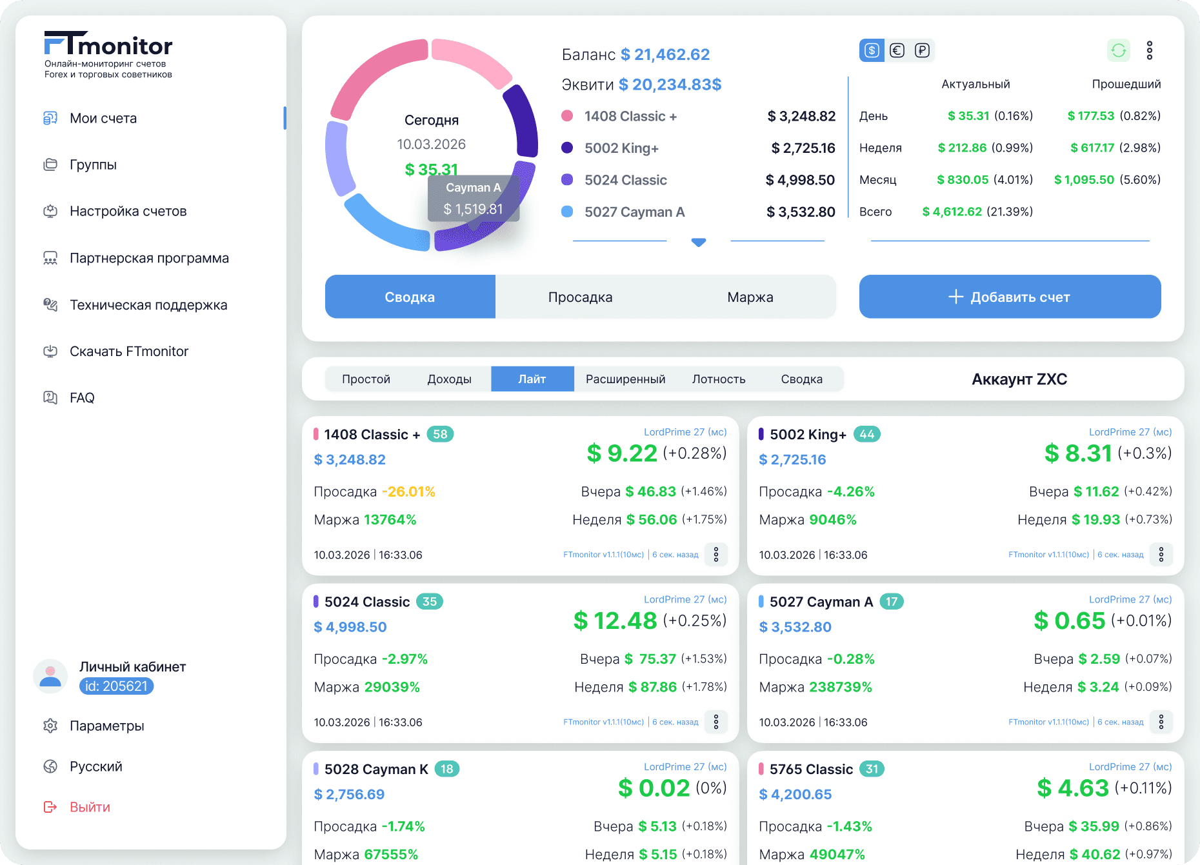The image size is (1200, 865).
Task: Switch currency to euro
Action: click(x=897, y=50)
